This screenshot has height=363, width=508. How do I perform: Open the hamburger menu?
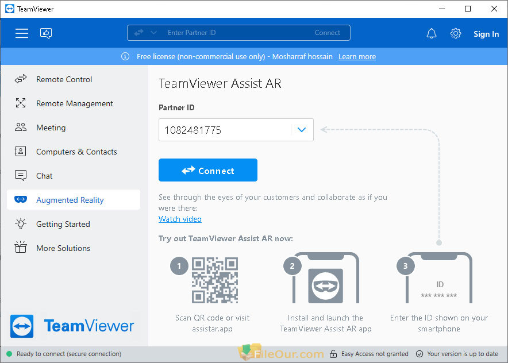tap(22, 33)
